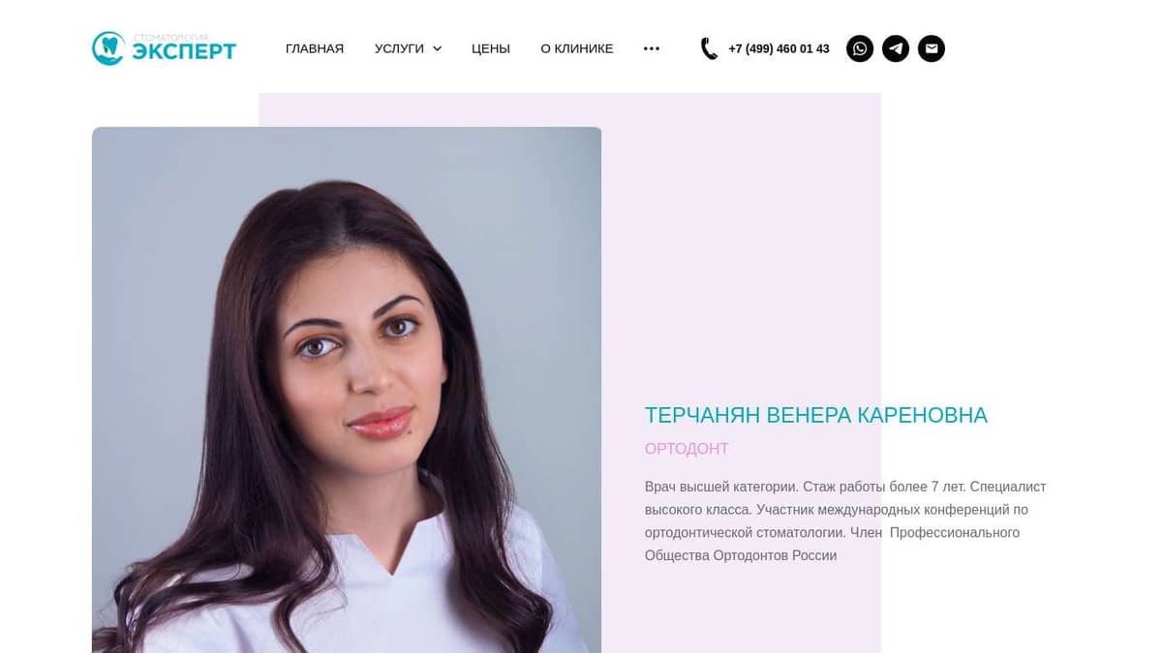Go to the ГЛАВНАЯ page
The image size is (1162, 653).
[x=315, y=48]
